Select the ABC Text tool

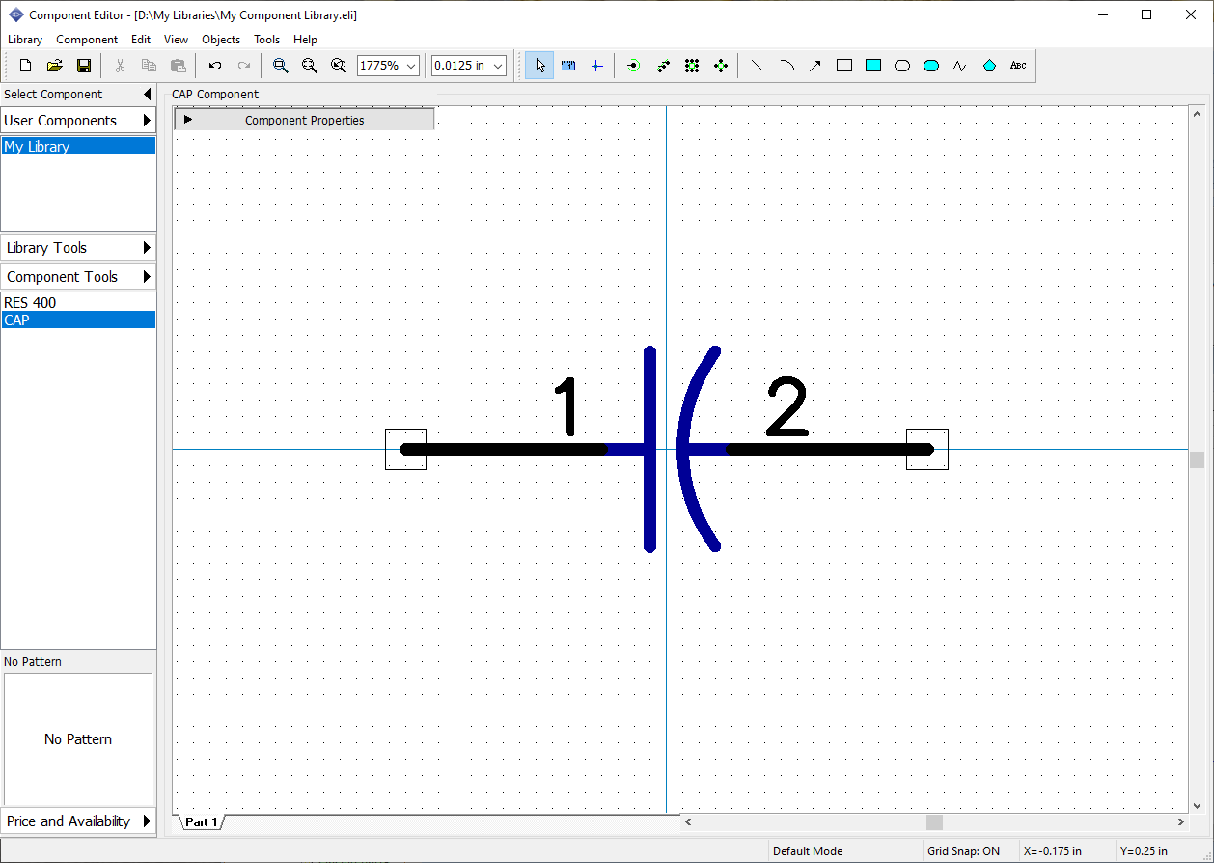point(1018,66)
